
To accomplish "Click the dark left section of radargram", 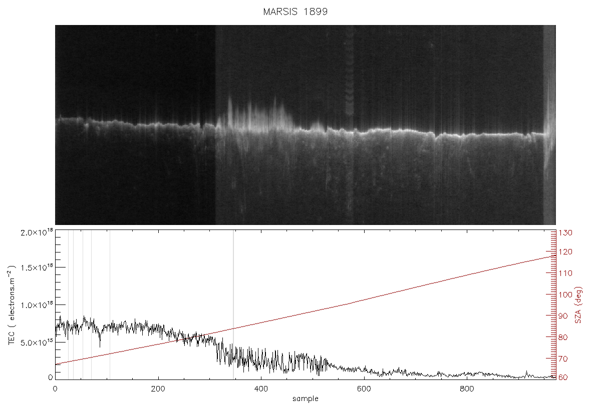I will click(135, 124).
